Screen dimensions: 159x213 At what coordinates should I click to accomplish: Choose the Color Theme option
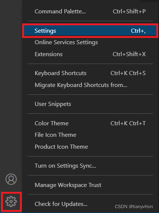coord(90,123)
